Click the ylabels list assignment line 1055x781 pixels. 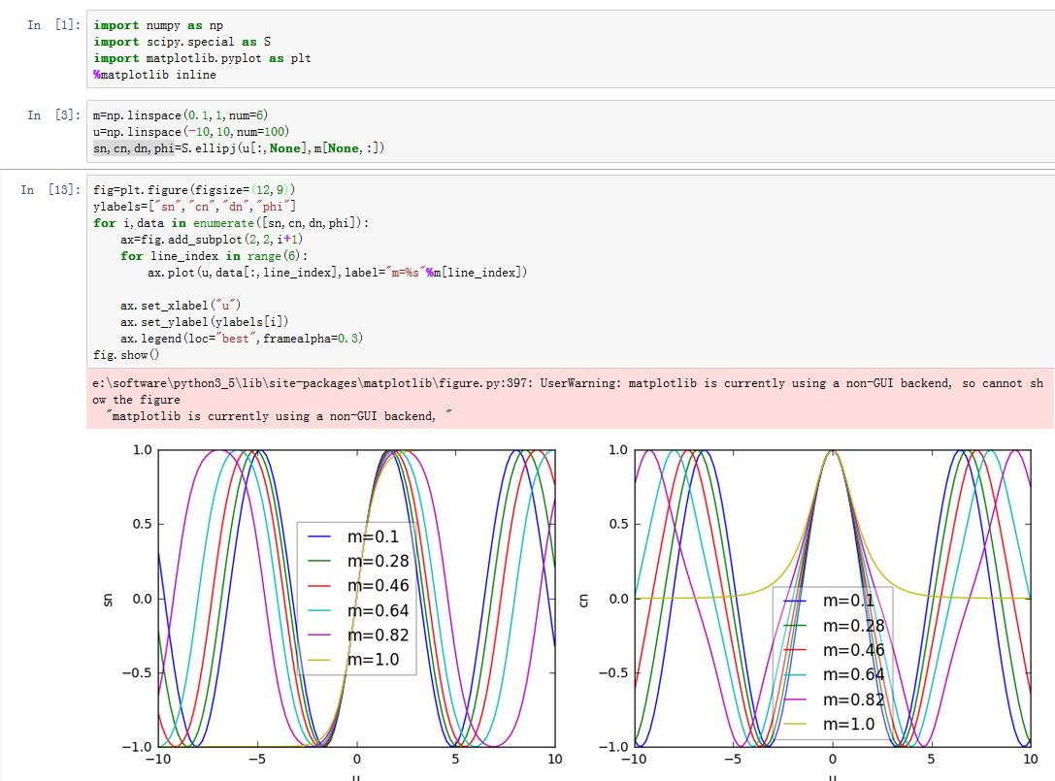tap(194, 207)
